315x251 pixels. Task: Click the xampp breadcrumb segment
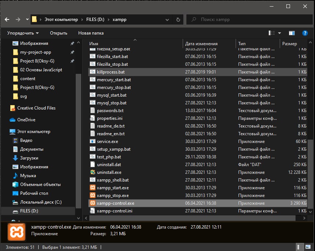coord(119,19)
